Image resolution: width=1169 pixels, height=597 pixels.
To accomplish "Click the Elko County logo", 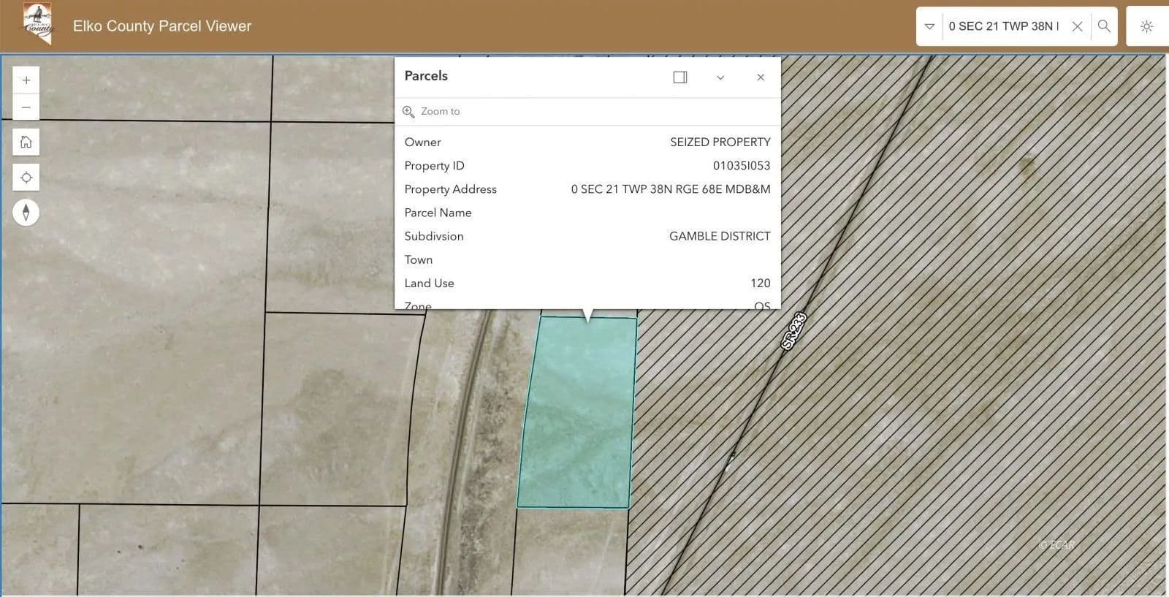I will coord(37,25).
